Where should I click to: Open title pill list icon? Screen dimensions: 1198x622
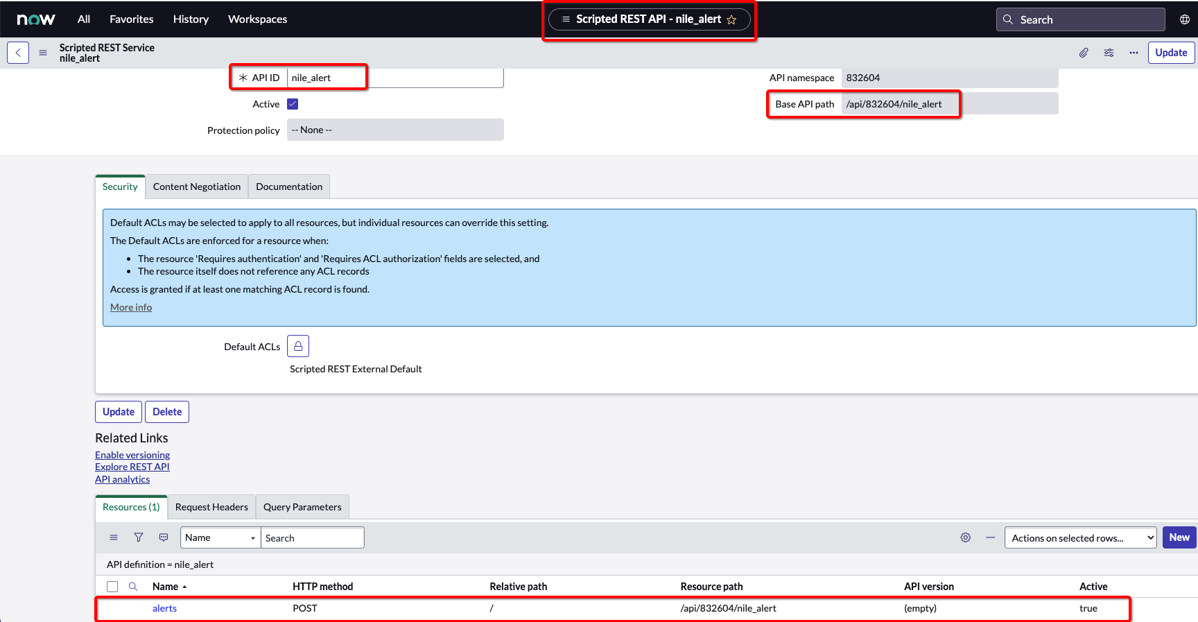(566, 19)
